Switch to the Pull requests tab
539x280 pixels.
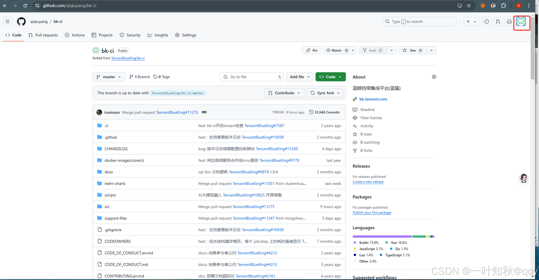[43, 35]
